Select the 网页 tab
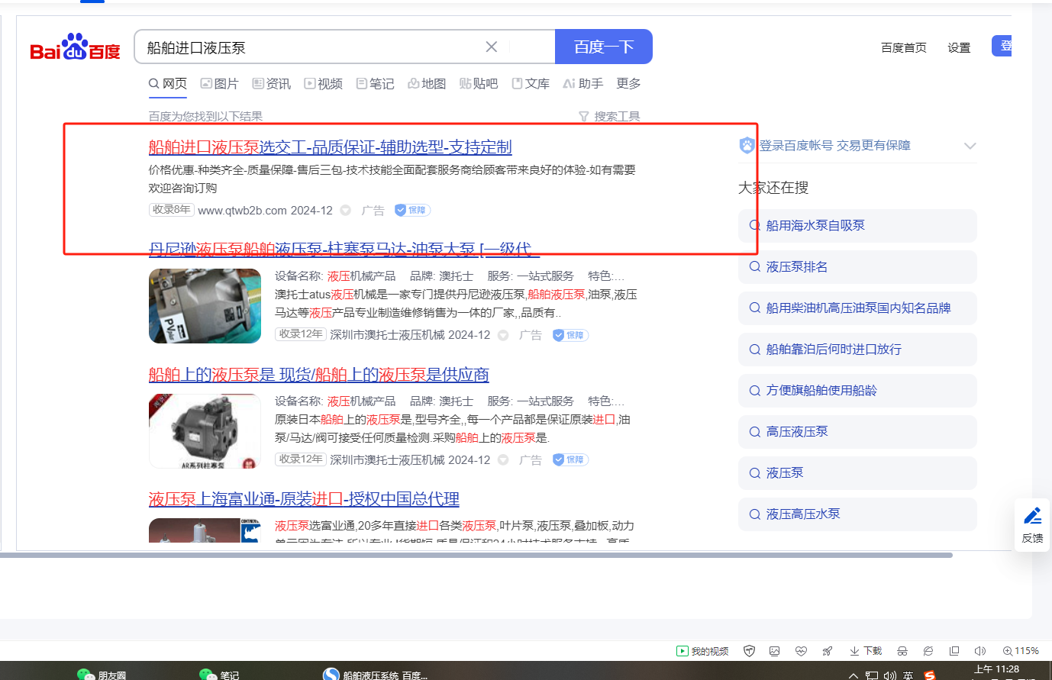The image size is (1052, 680). pyautogui.click(x=168, y=84)
